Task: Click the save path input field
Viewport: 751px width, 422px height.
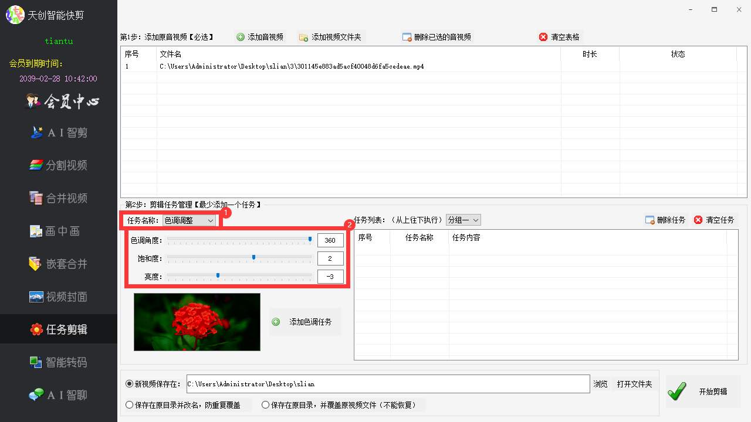Action: click(388, 384)
